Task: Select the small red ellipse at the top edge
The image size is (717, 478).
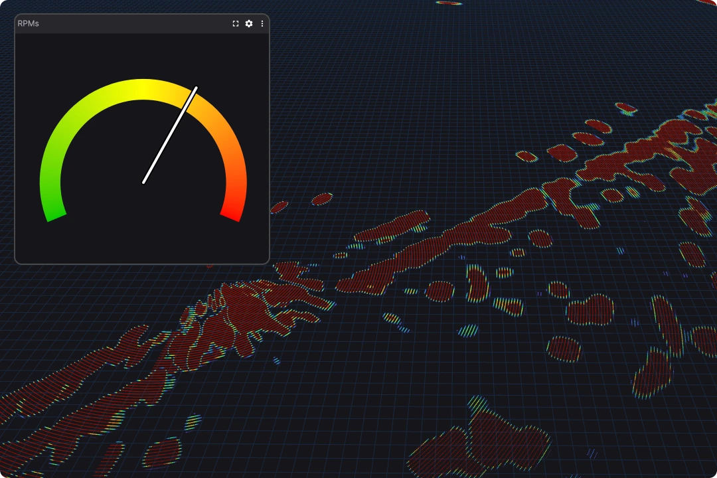Action: (449, 3)
